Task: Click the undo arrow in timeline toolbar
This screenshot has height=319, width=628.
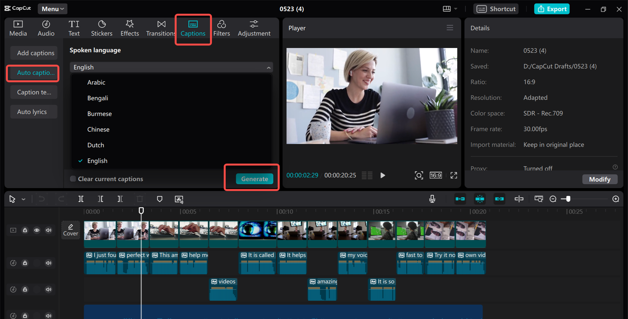Action: pyautogui.click(x=42, y=199)
